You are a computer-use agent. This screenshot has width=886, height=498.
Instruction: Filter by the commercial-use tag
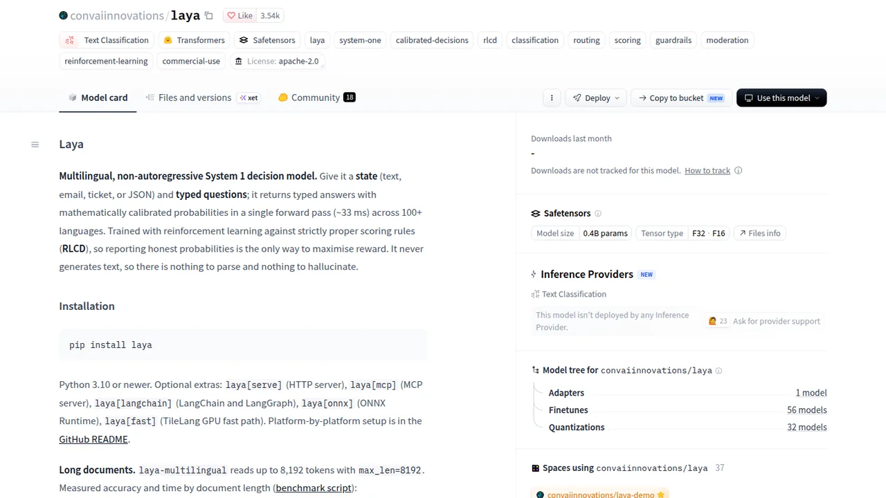pyautogui.click(x=191, y=61)
